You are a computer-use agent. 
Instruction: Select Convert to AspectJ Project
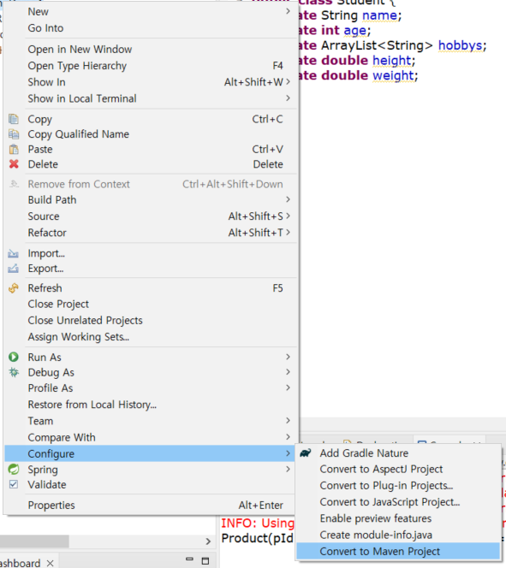pyautogui.click(x=398, y=469)
